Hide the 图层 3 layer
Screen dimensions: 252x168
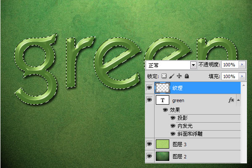click(x=149, y=144)
